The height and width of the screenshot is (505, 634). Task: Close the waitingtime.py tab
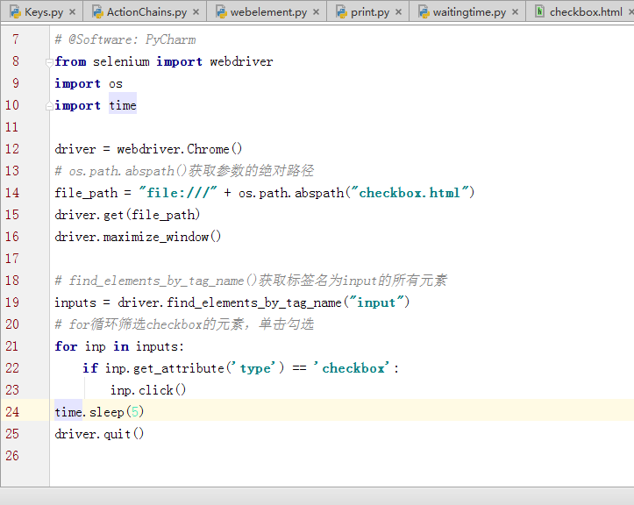pos(515,12)
